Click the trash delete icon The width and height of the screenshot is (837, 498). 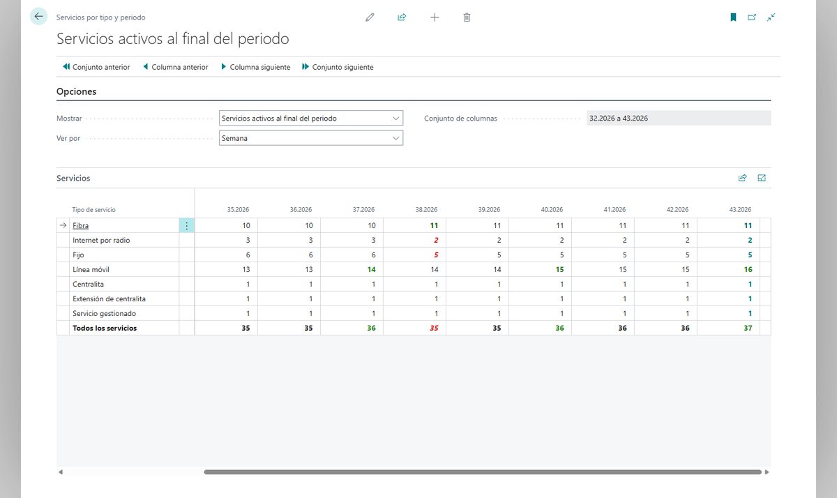pyautogui.click(x=467, y=17)
